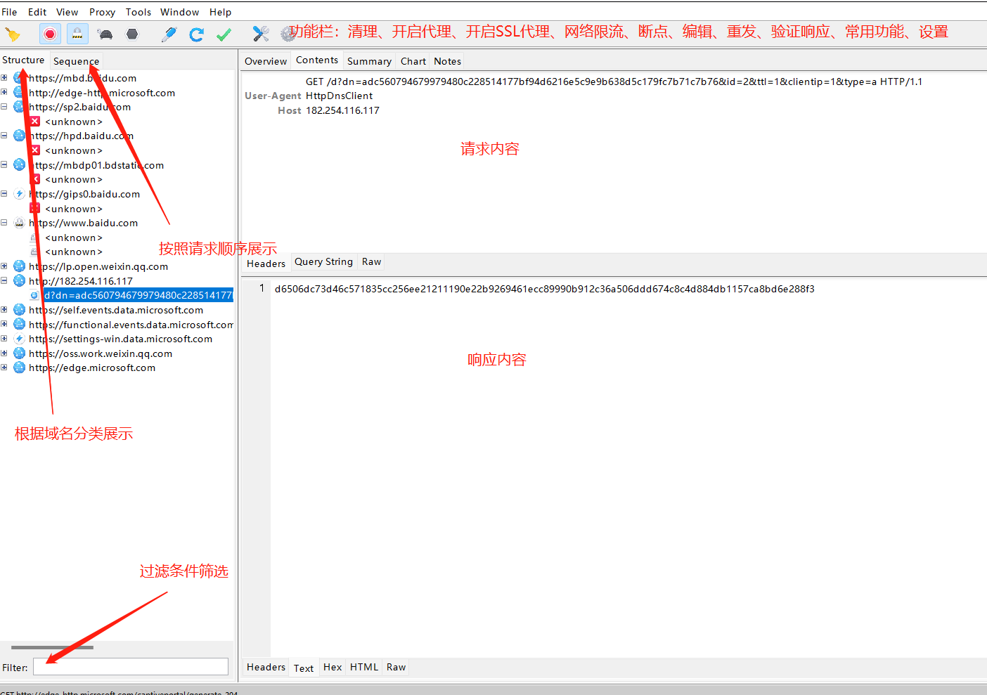The image size is (987, 695).
Task: Select <unknown> under hpd.baidu.com
Action: pyautogui.click(x=74, y=150)
